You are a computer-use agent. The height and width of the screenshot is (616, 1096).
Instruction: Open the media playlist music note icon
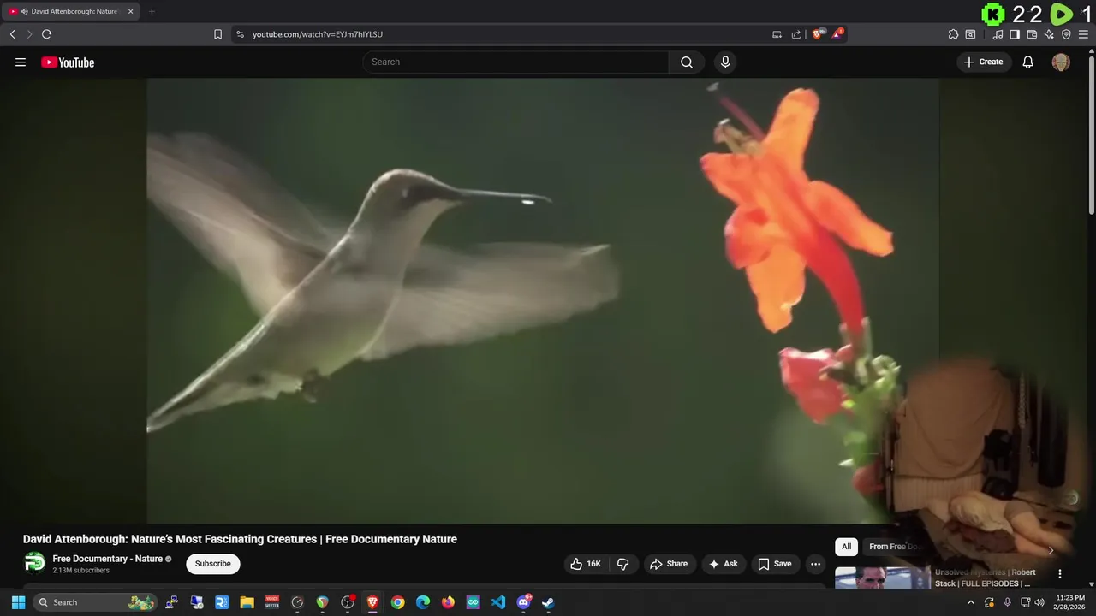click(x=998, y=34)
